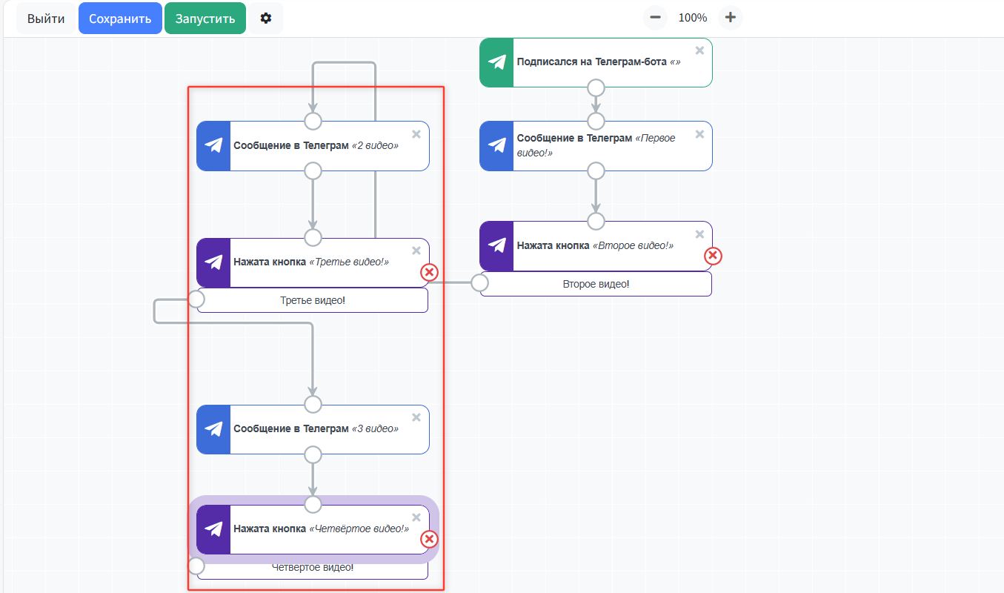Select Telegram icon of «3 видео» message
The height and width of the screenshot is (593, 1004).
tap(213, 429)
